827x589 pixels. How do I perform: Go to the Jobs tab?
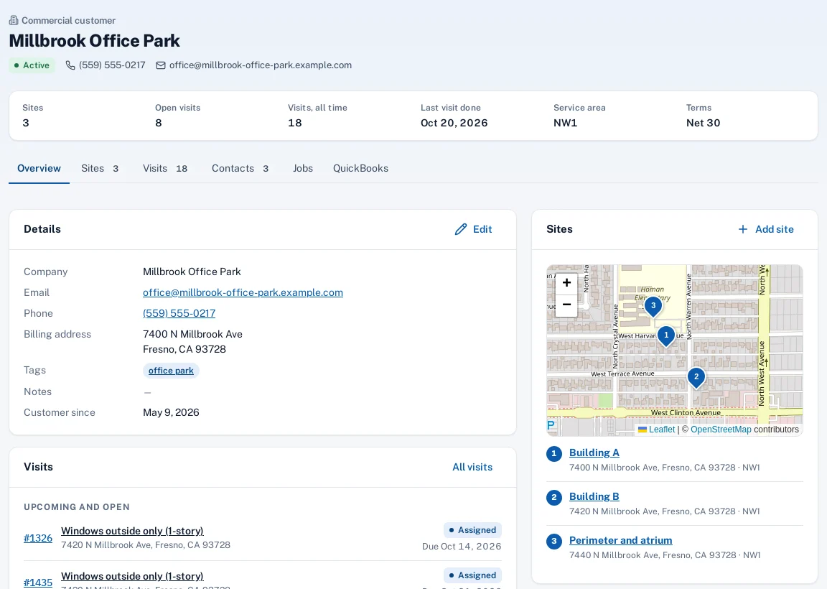click(303, 168)
